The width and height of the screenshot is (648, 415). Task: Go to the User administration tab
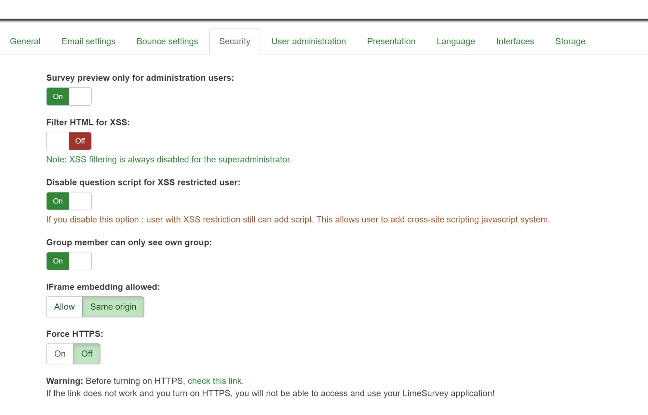[x=308, y=41]
